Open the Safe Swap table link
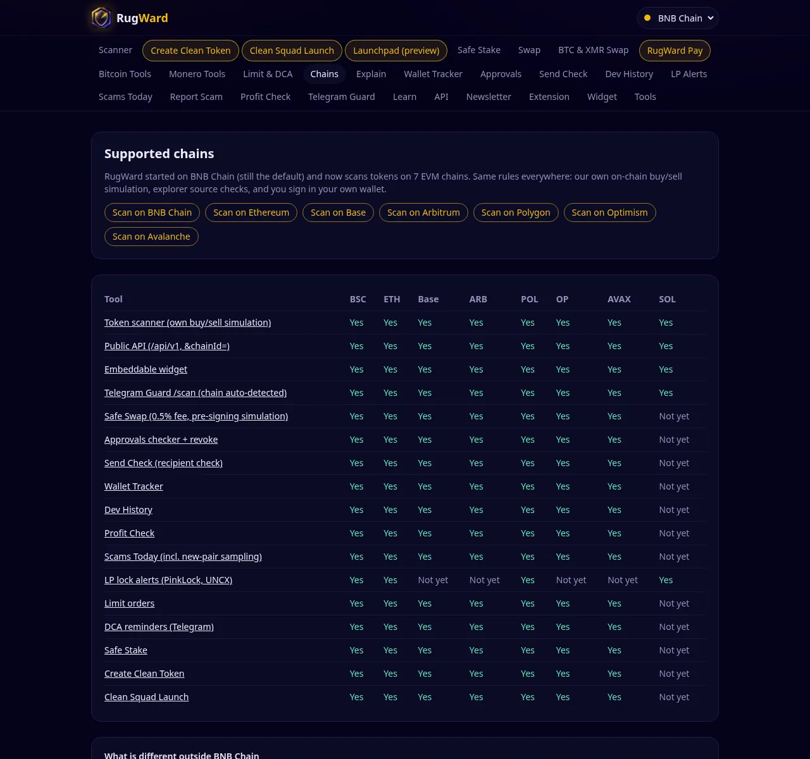 [x=196, y=416]
